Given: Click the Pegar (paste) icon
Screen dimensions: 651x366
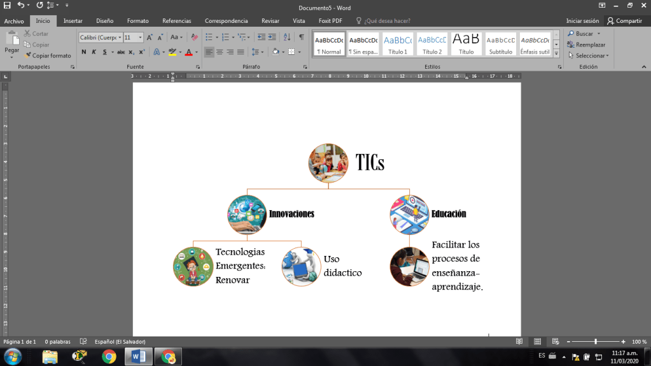Looking at the screenshot, I should tap(11, 39).
